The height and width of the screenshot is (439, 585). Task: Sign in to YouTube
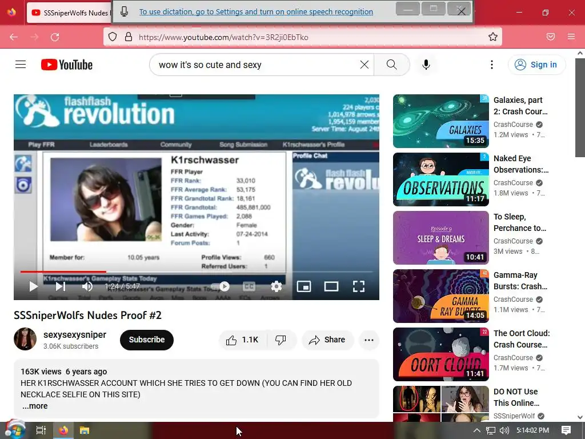tap(536, 65)
